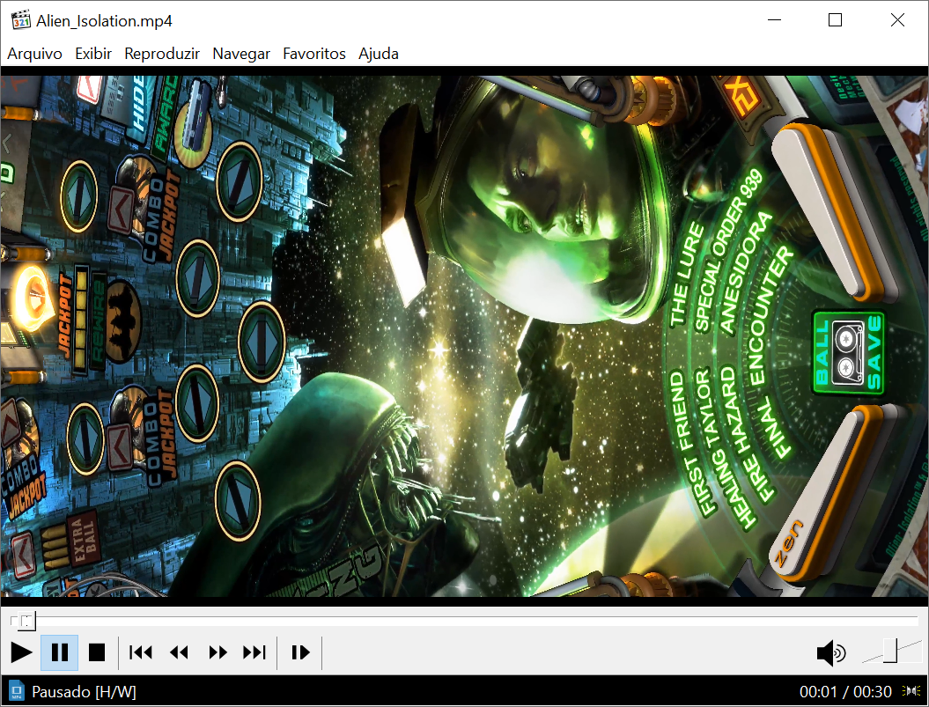Click the video display area
The height and width of the screenshot is (707, 929).
click(465, 336)
